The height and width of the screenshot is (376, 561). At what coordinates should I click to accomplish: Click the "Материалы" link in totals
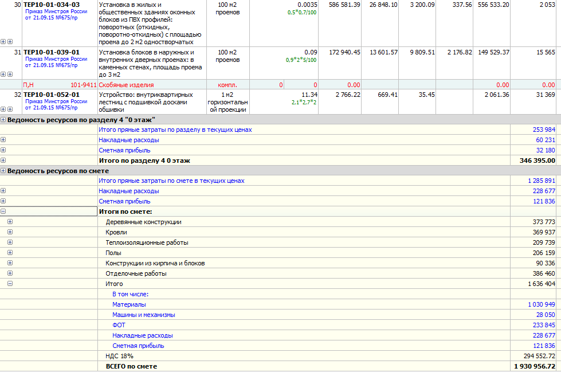(129, 304)
